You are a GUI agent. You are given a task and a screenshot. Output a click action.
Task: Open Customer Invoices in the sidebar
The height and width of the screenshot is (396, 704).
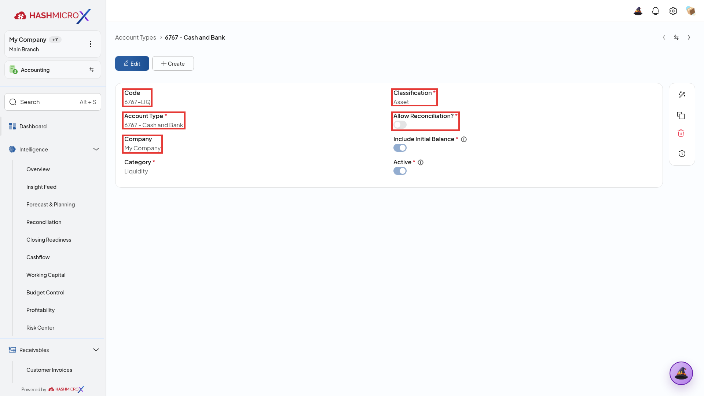pyautogui.click(x=49, y=370)
